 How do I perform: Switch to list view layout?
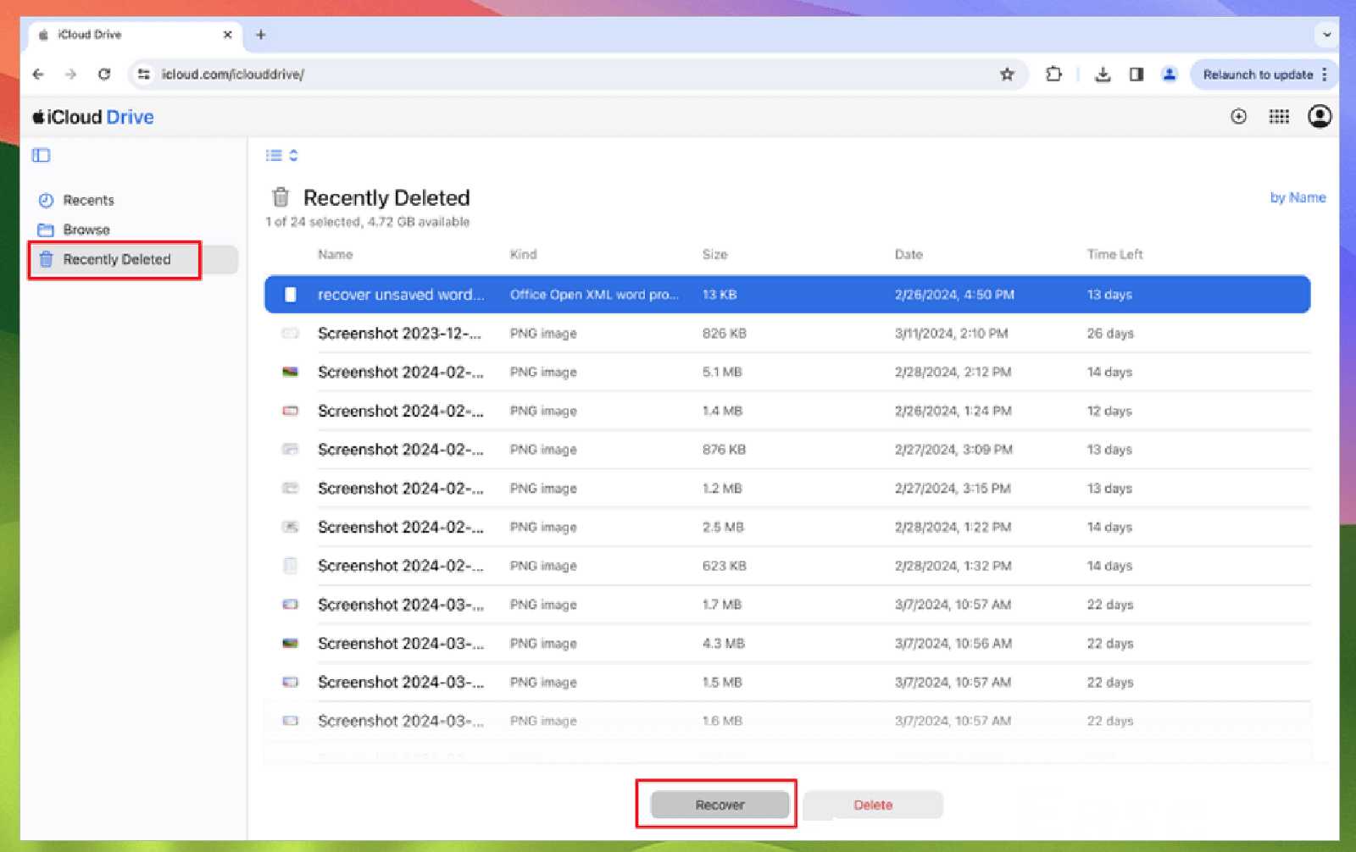273,155
